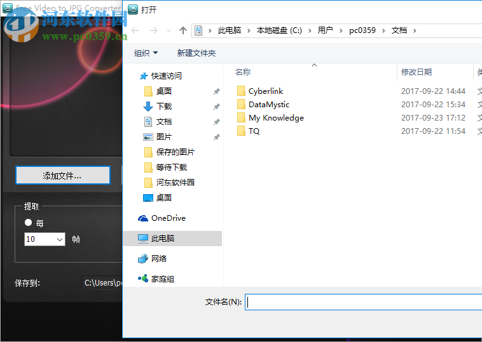Click date 2017-09-23 17:12 cell
Viewport: 482px width, 342px height.
[434, 118]
